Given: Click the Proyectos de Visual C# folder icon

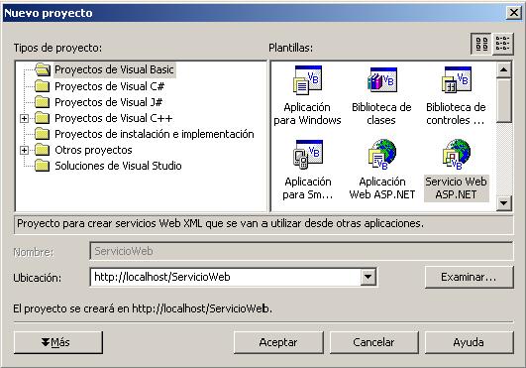Looking at the screenshot, I should pos(43,86).
